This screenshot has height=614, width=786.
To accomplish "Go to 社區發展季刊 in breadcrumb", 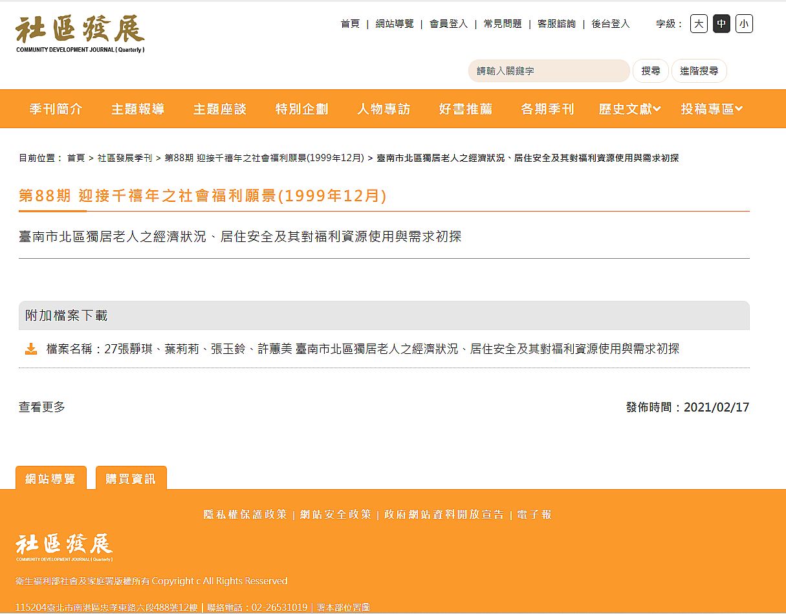I will click(125, 158).
